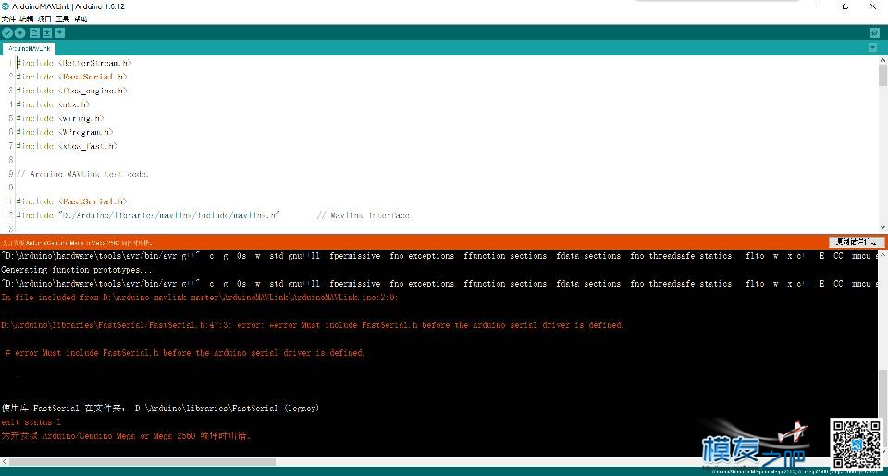Click the FastSerial (legacy) library path line
The image size is (888, 476).
(160, 409)
